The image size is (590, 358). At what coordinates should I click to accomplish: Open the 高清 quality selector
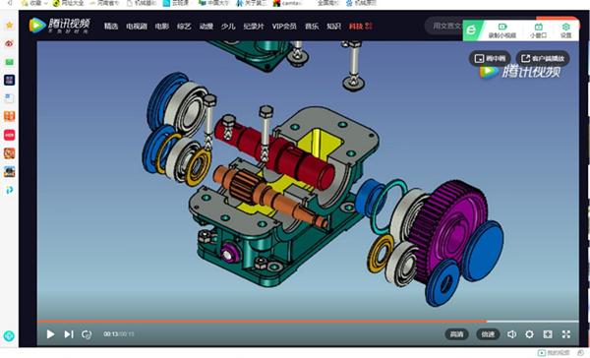point(457,334)
